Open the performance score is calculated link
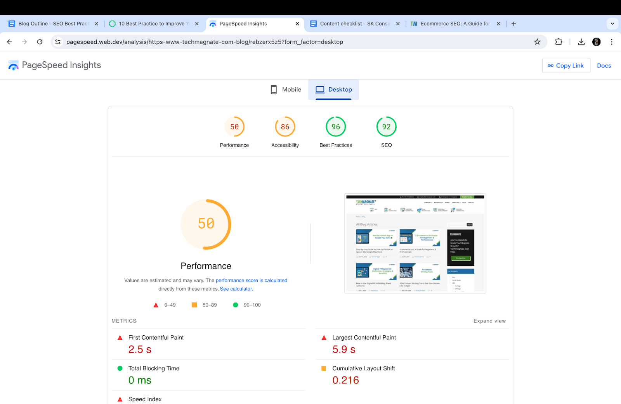The image size is (621, 404). click(252, 280)
